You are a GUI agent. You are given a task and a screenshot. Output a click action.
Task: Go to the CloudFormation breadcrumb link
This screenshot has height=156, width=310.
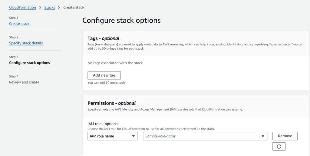pos(22,7)
